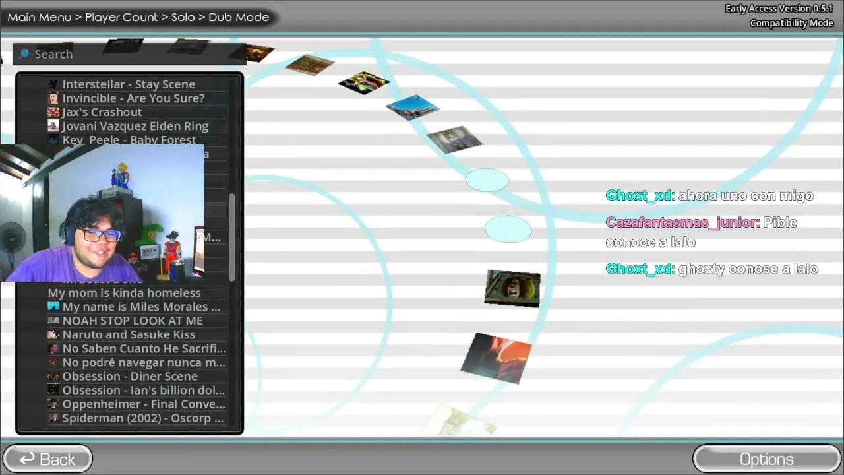Click the NOAH STOP LOOK AT ME icon

pyautogui.click(x=53, y=321)
